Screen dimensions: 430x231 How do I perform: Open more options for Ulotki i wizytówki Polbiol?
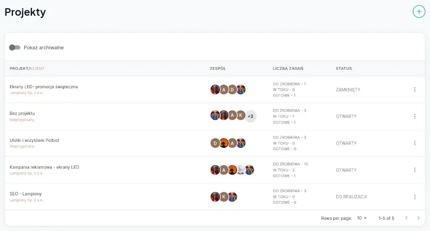pos(415,143)
